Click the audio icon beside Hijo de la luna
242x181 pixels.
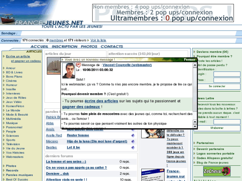coord(133,141)
